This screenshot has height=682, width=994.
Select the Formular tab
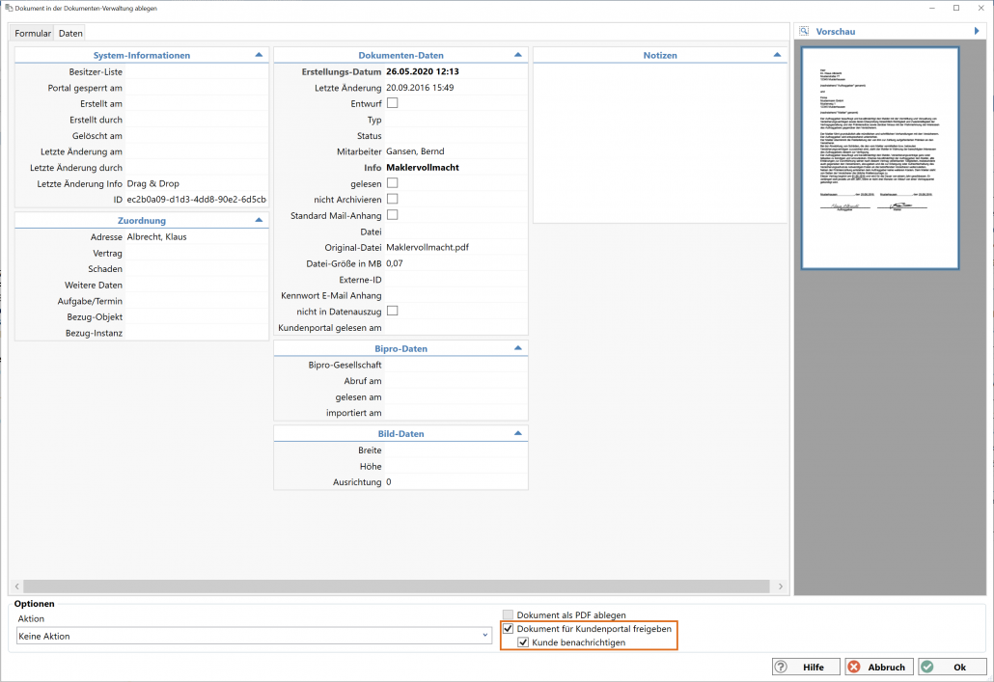pos(33,33)
